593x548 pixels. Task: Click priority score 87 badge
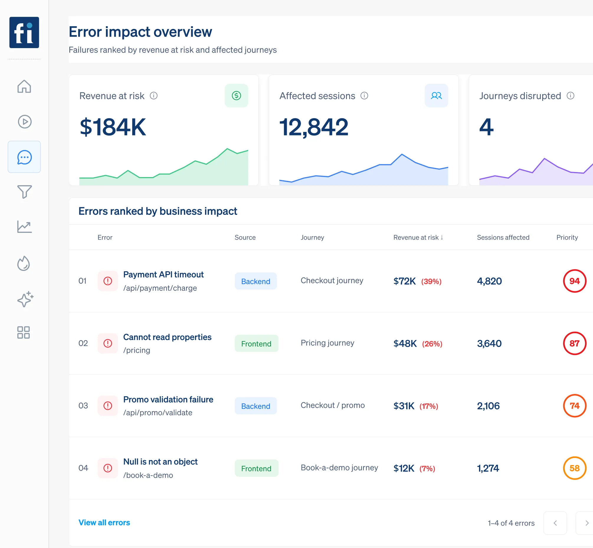tap(575, 343)
